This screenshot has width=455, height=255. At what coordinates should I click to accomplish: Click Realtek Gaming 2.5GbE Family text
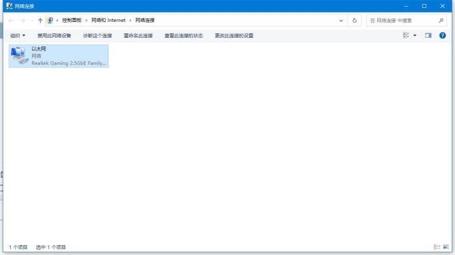click(69, 63)
